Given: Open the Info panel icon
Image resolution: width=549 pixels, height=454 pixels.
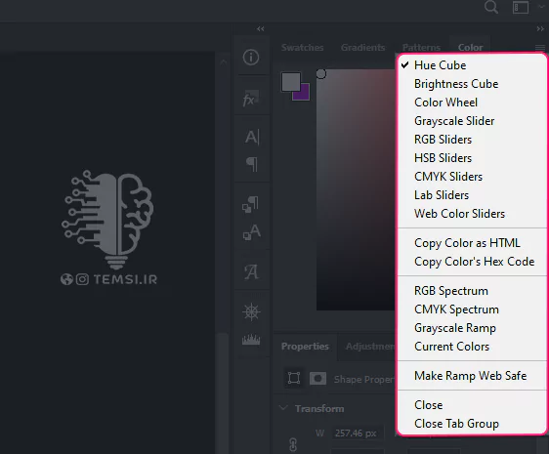Looking at the screenshot, I should [251, 57].
